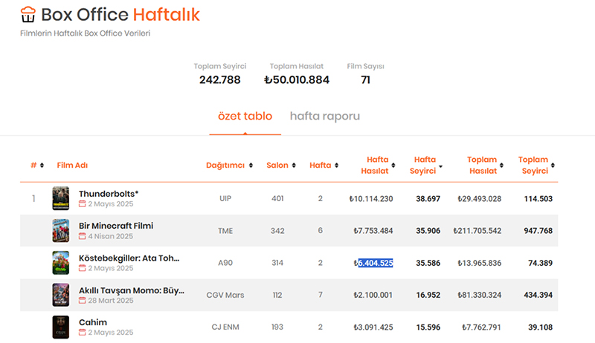Click the highlighted 6.404.525 revenue value

375,263
